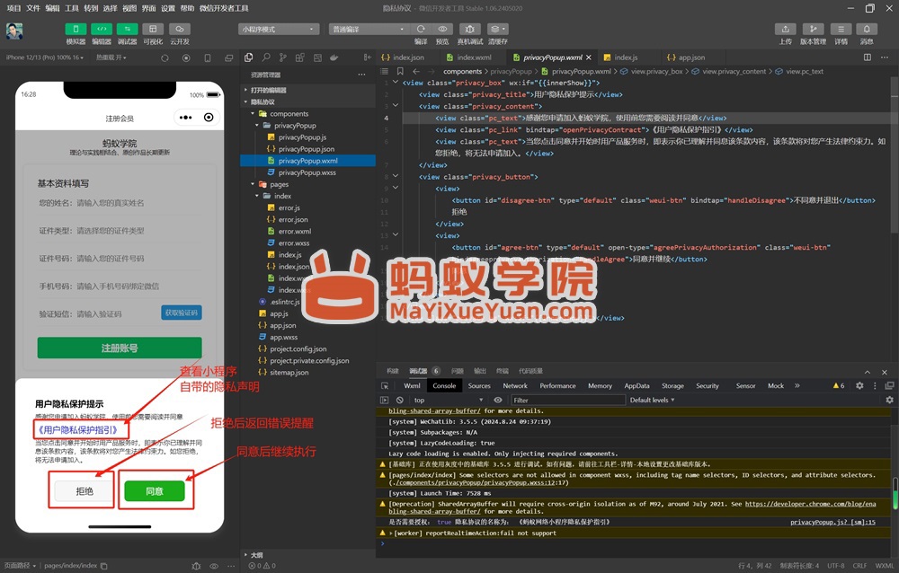Open project details (详情) icon
The height and width of the screenshot is (573, 899).
841,30
